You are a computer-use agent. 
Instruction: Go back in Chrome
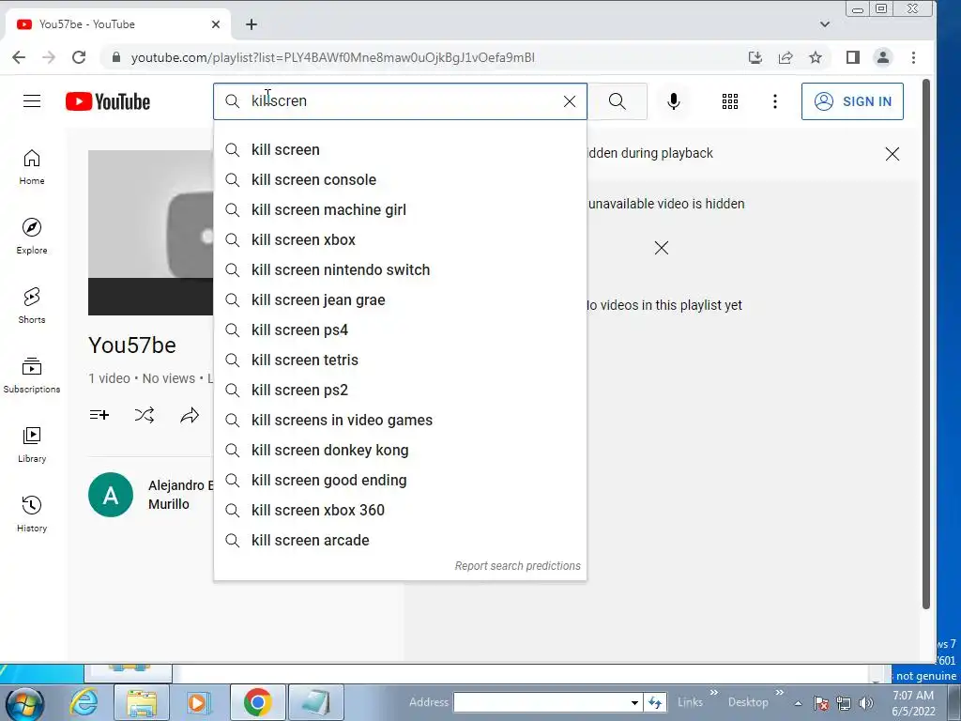19,57
